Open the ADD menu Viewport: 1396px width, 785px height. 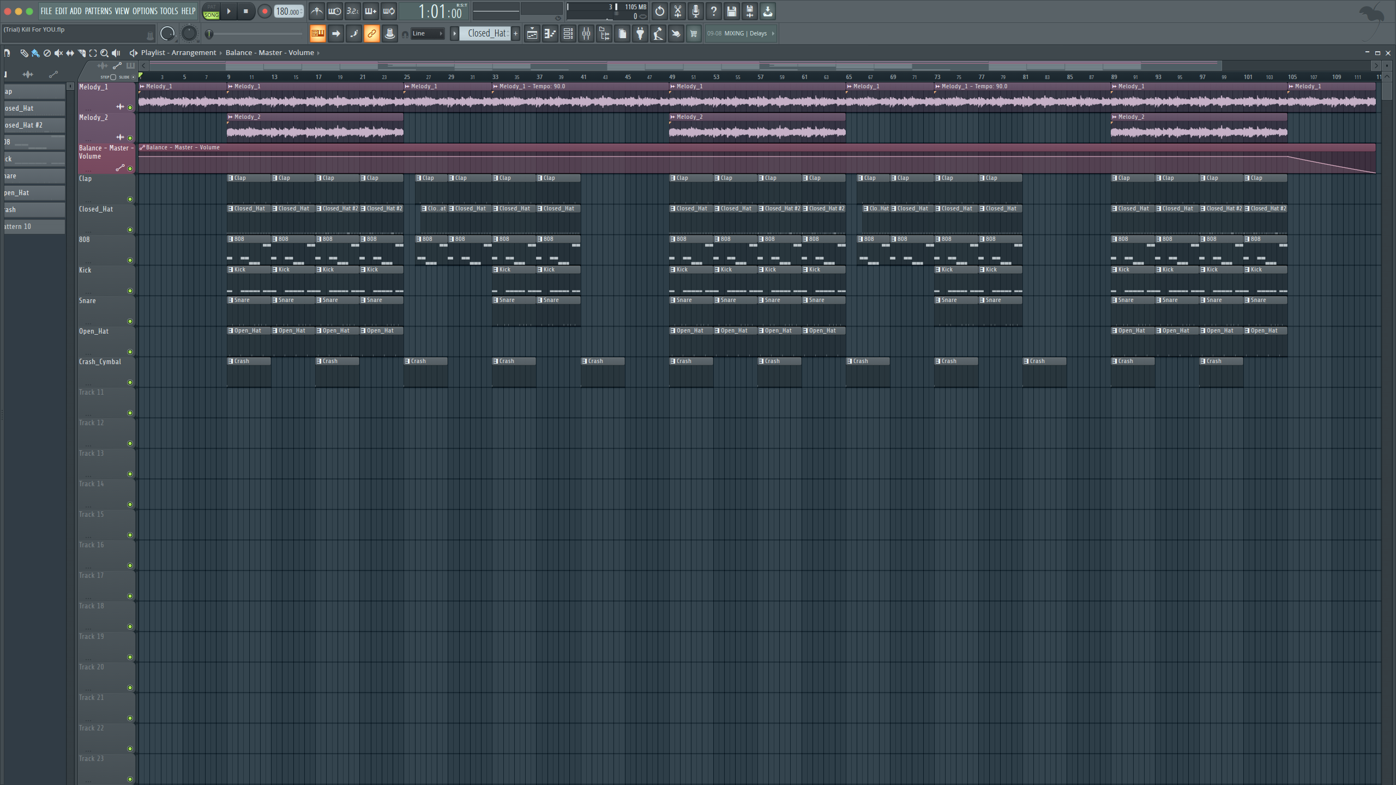(76, 11)
